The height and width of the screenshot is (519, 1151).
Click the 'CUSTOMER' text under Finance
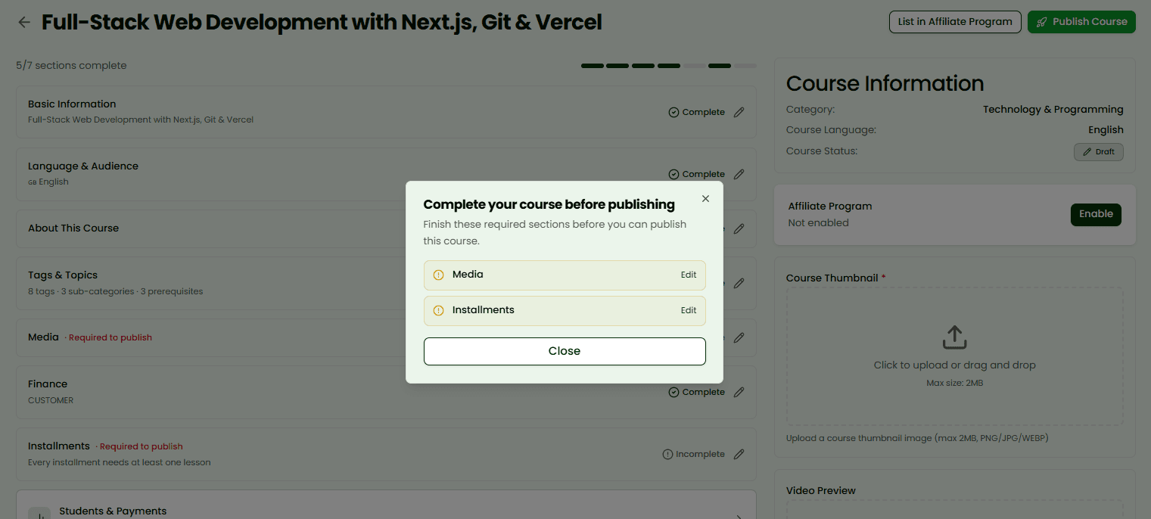(x=51, y=400)
